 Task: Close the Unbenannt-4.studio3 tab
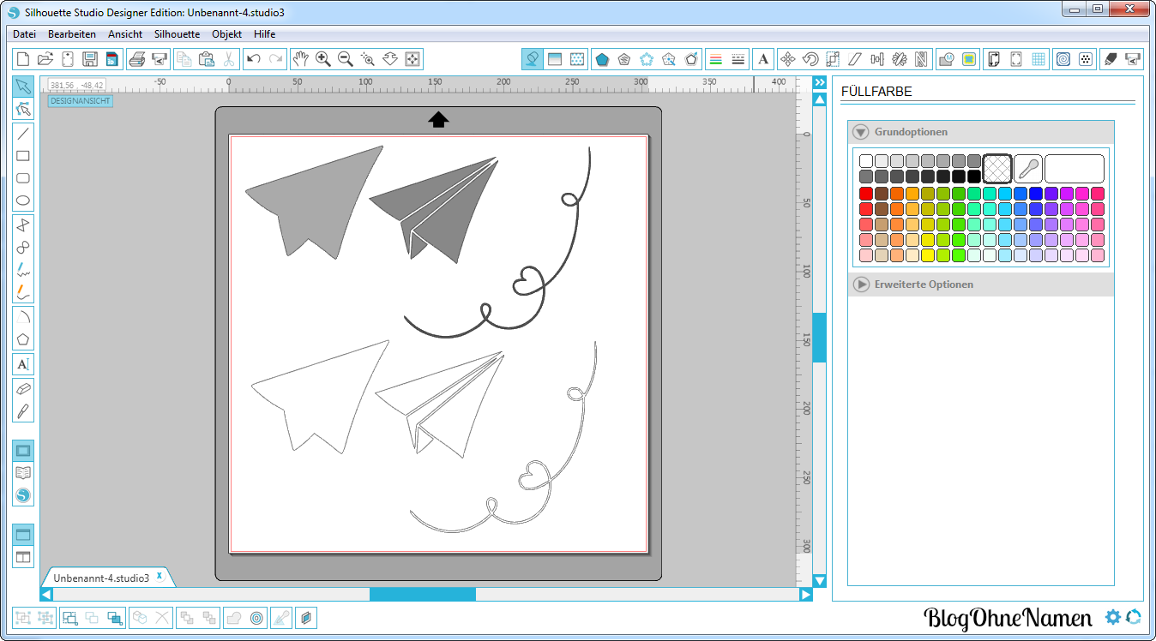tap(160, 577)
